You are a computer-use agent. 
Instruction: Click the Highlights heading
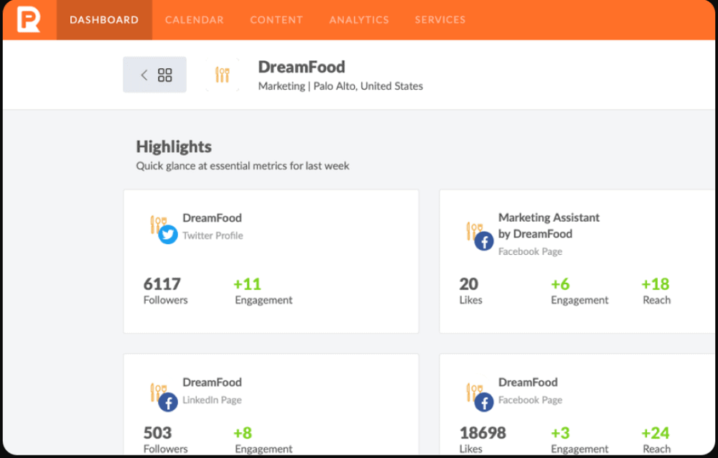coord(174,146)
